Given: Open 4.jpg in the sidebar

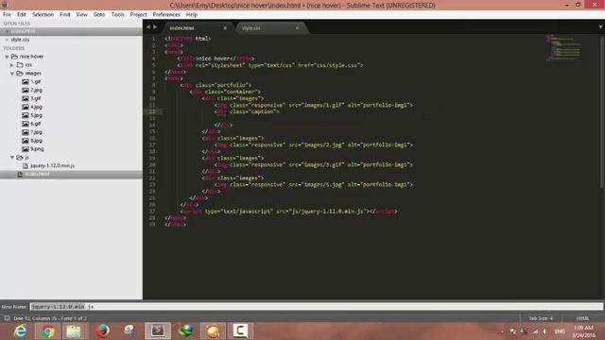Looking at the screenshot, I should click(x=36, y=107).
